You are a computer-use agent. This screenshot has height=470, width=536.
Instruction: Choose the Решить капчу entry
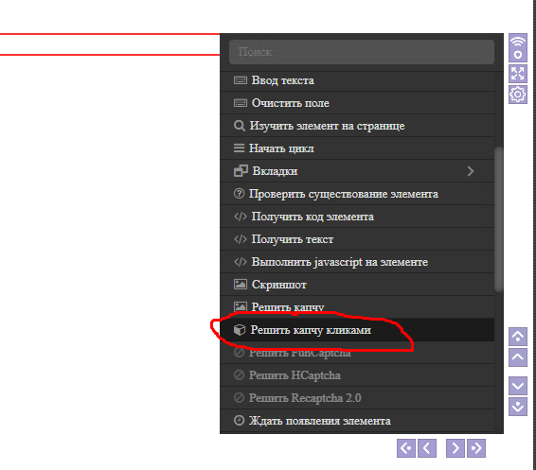pyautogui.click(x=357, y=306)
